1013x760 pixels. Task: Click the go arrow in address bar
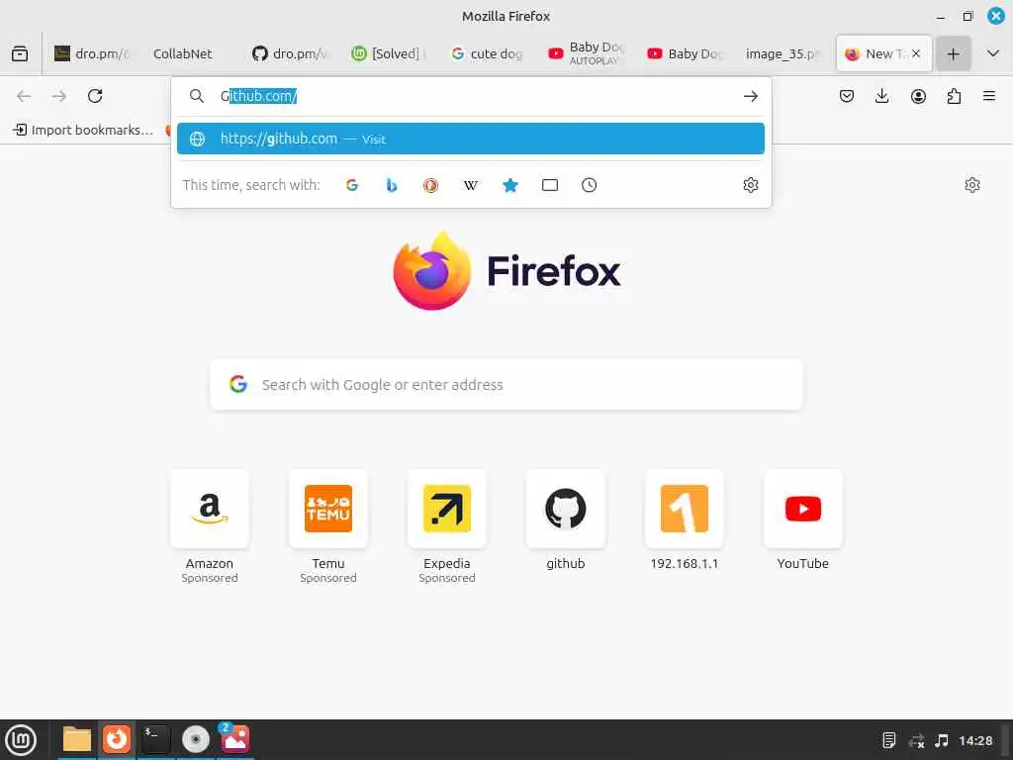[750, 96]
